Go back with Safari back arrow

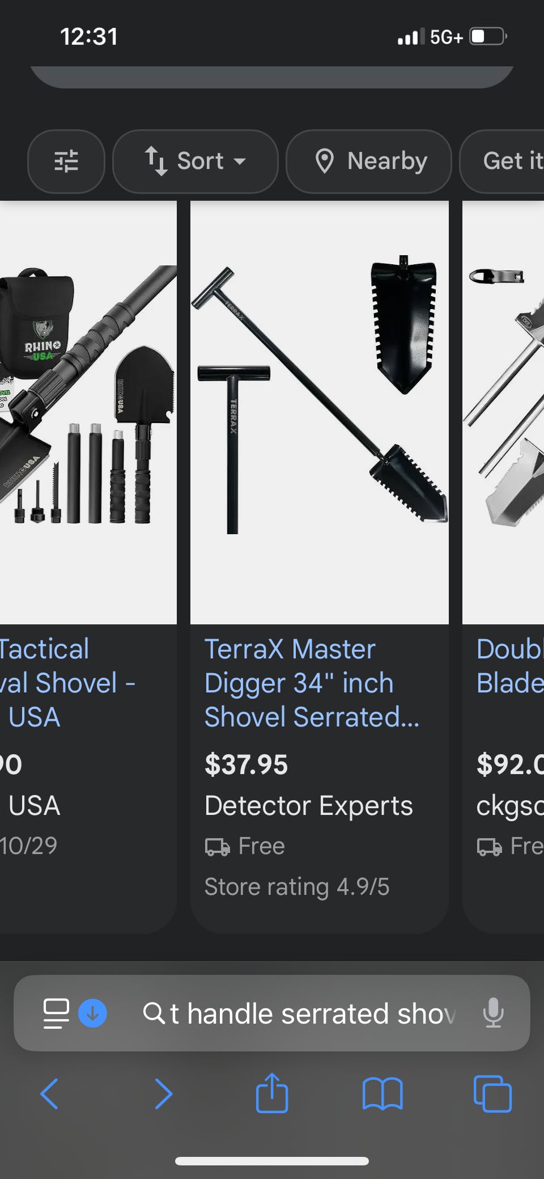tap(49, 1093)
